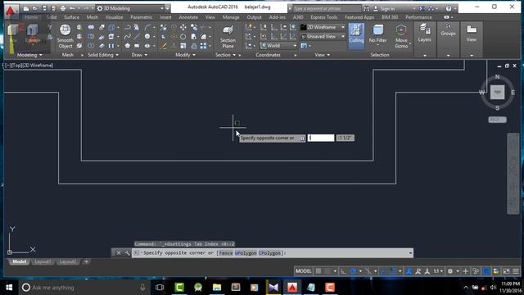Click the Plot printer icon
Image resolution: width=524 pixels, height=295 pixels.
pyautogui.click(x=63, y=8)
